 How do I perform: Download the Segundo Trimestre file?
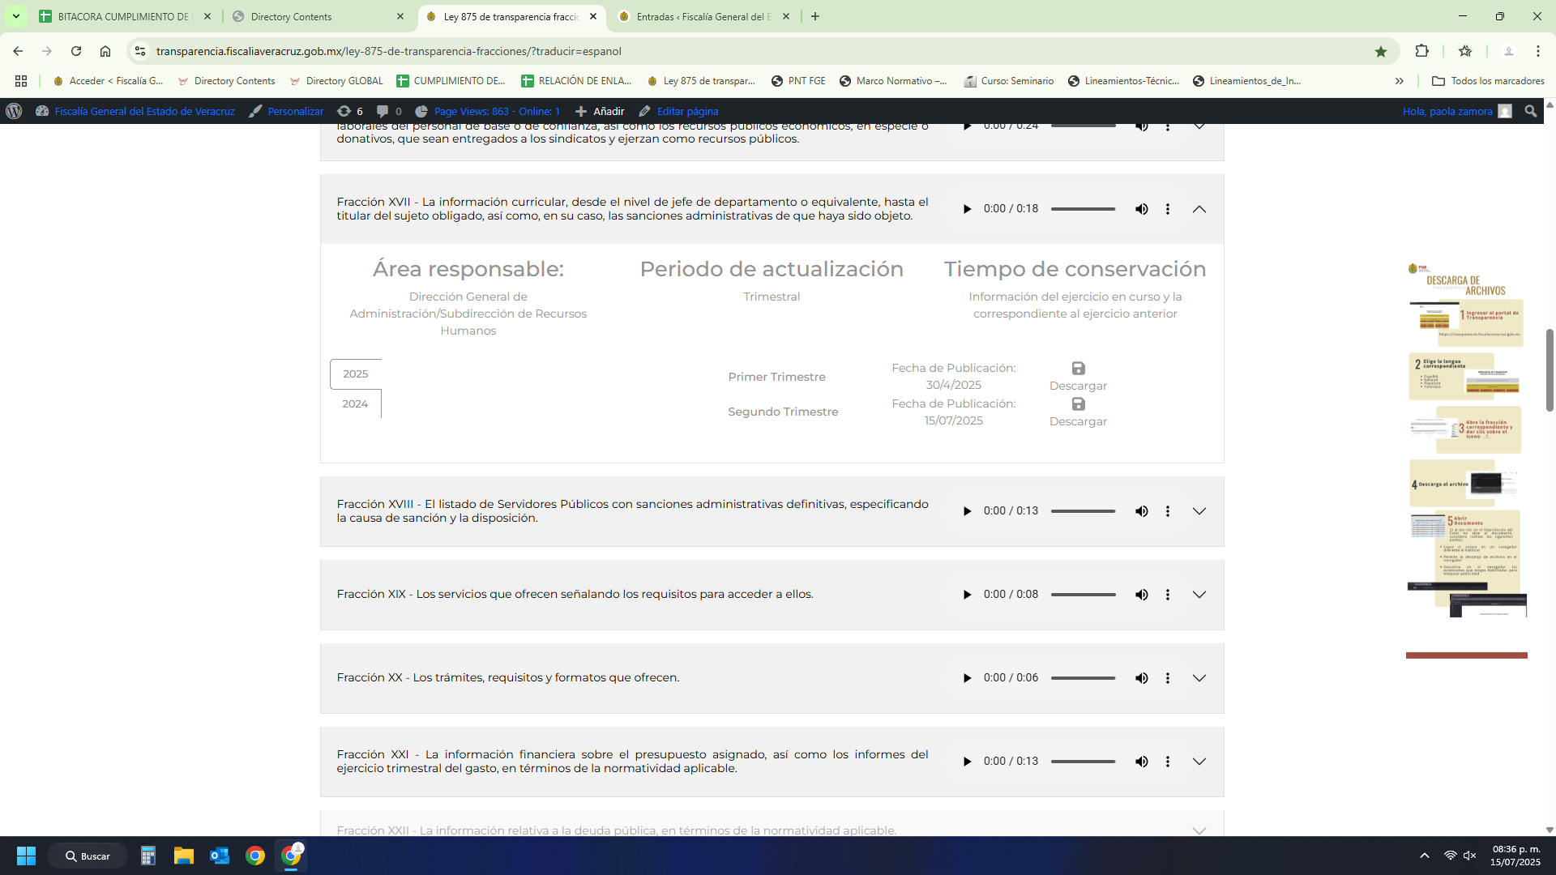[1078, 412]
